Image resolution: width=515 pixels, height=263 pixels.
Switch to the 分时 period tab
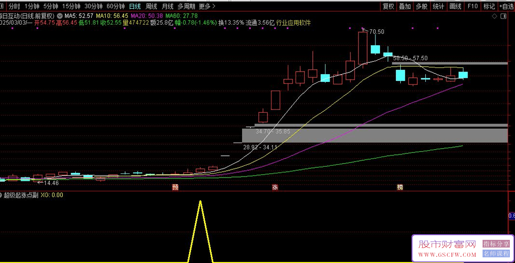click(x=13, y=6)
